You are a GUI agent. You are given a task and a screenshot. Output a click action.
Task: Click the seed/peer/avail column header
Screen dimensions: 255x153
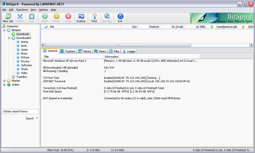(x=227, y=27)
